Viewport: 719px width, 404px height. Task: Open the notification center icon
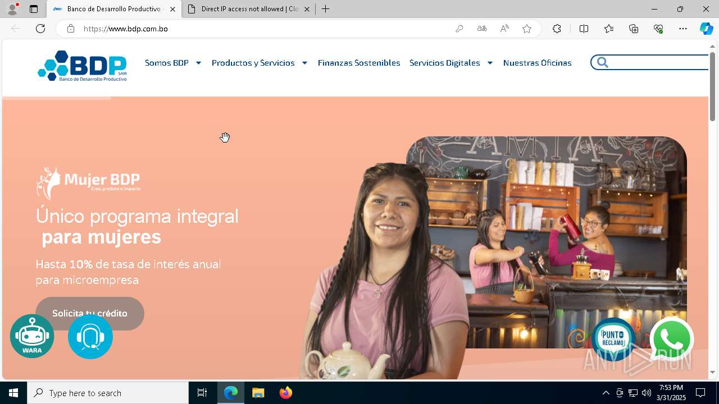tap(700, 393)
